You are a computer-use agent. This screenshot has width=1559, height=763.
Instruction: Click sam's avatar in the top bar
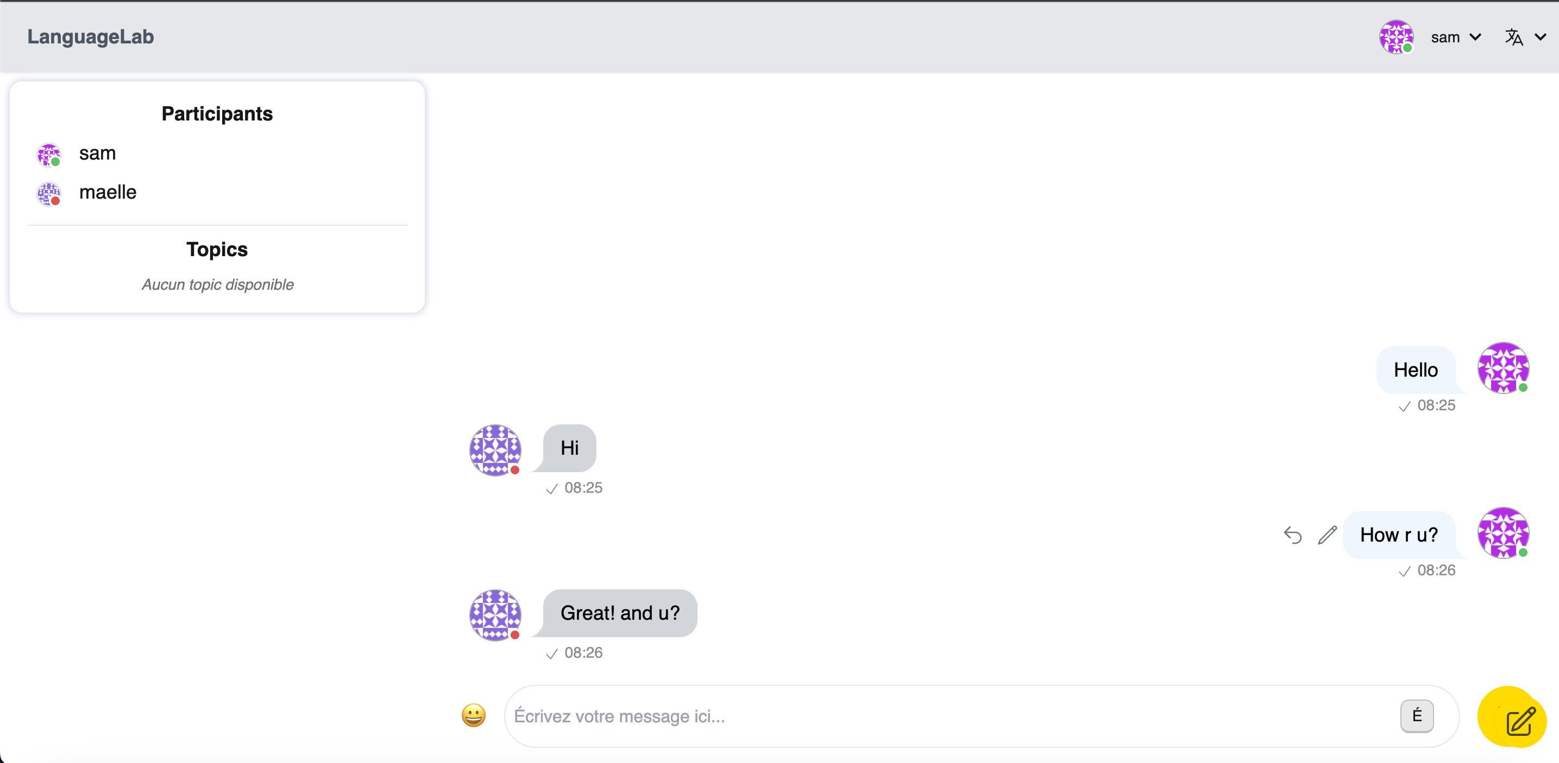click(1395, 37)
